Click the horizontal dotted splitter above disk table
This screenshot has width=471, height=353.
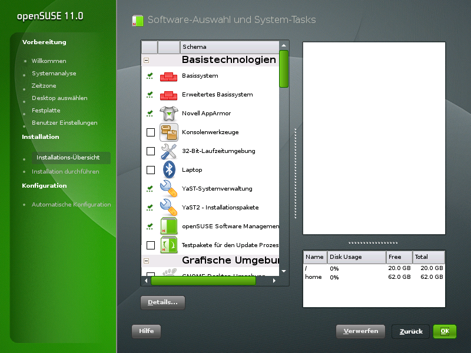(373, 242)
